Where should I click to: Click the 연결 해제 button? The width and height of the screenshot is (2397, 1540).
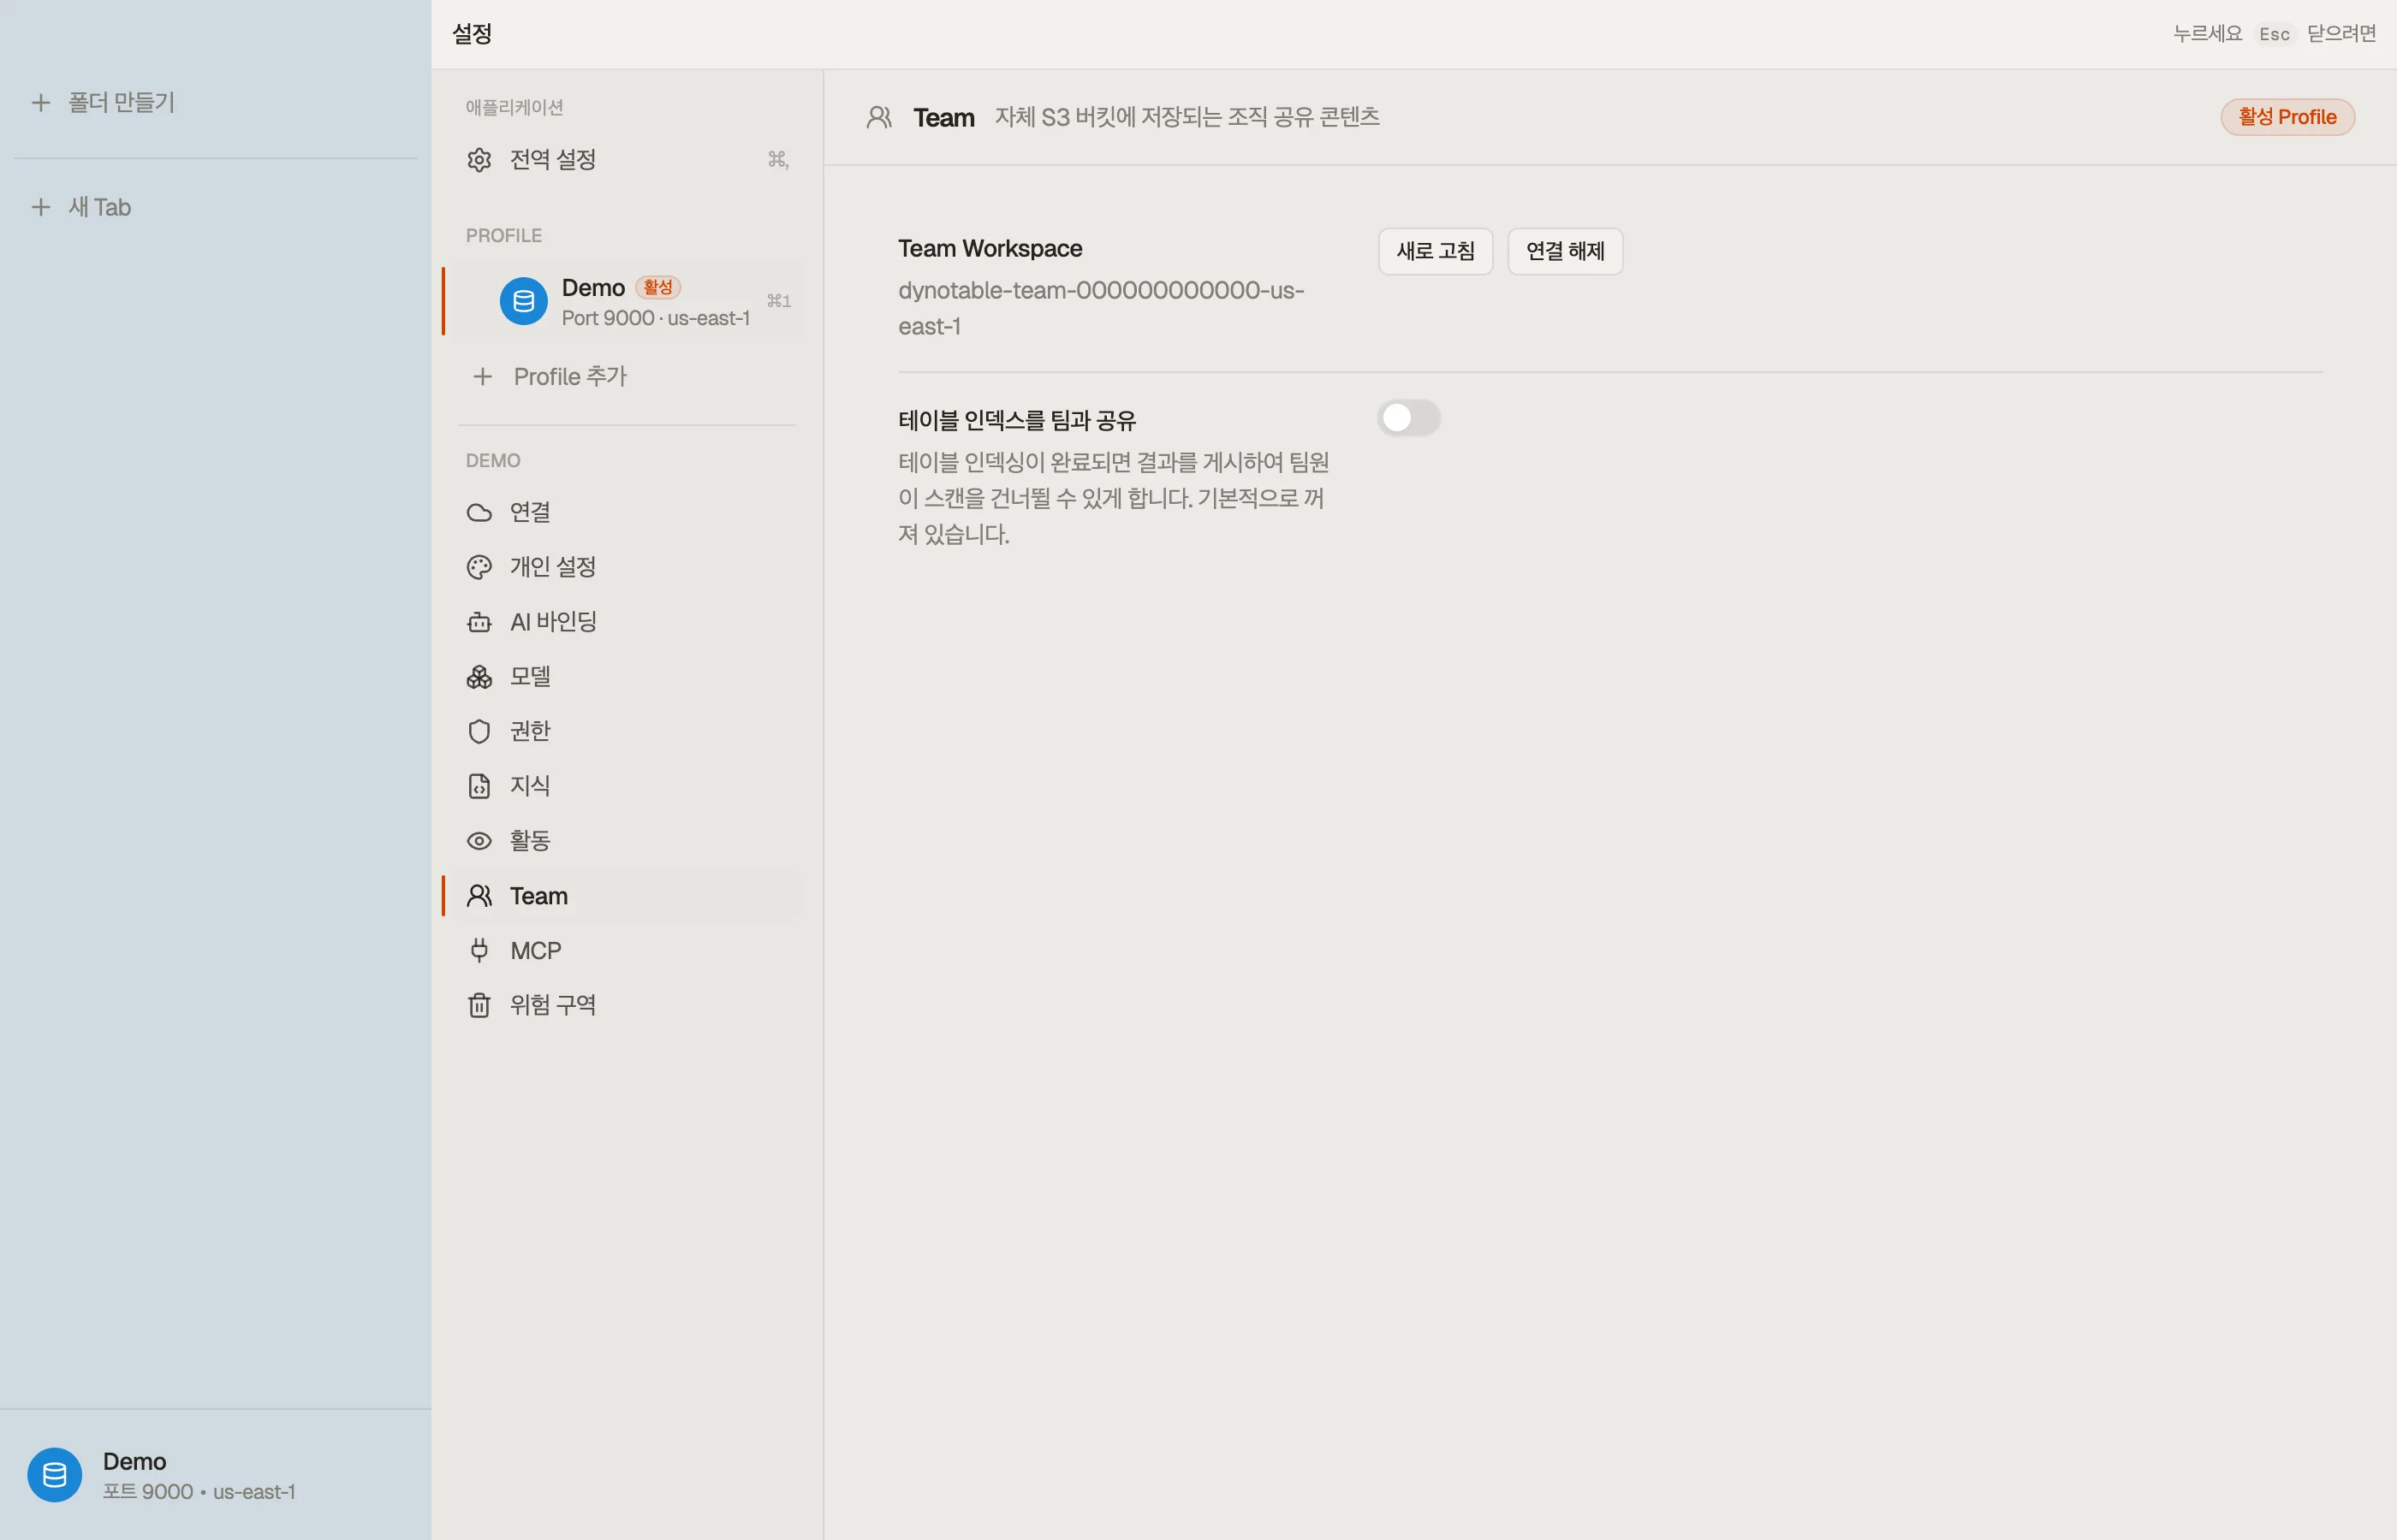[1565, 251]
